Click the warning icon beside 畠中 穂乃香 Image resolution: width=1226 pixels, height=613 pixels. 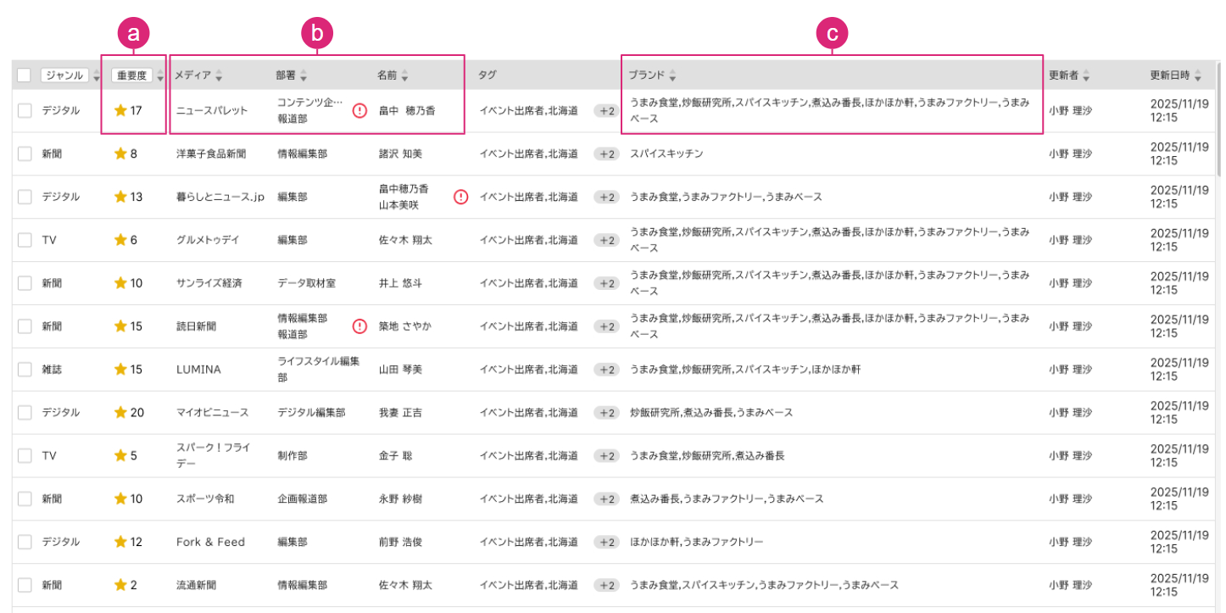pyautogui.click(x=359, y=110)
